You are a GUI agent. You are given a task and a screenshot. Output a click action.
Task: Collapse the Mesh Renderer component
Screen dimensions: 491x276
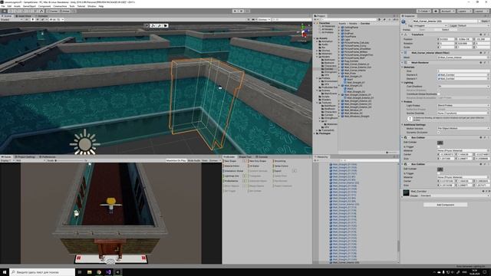pyautogui.click(x=402, y=62)
